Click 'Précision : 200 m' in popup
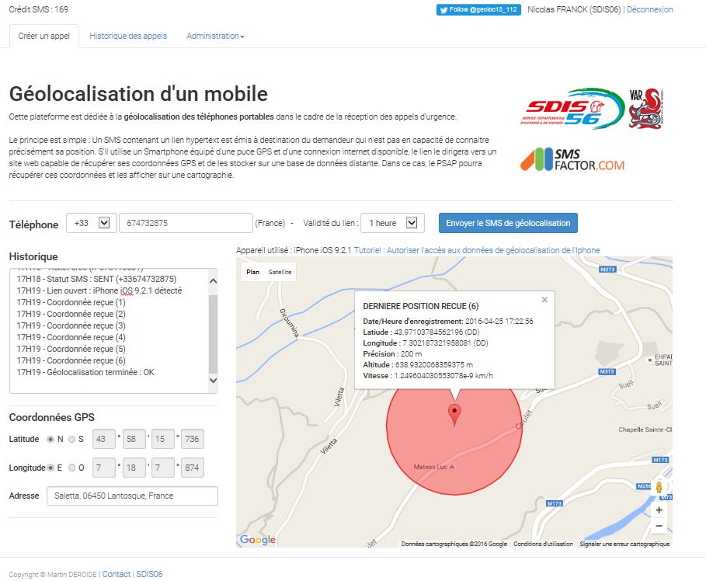 point(393,354)
